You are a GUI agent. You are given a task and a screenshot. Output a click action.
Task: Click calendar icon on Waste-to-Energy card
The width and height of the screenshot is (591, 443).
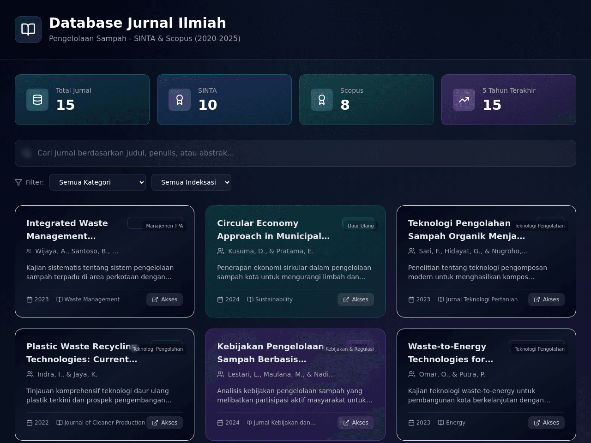[411, 423]
